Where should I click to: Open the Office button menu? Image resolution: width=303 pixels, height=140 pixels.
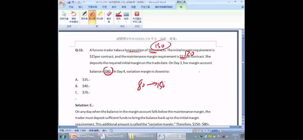click(x=62, y=4)
